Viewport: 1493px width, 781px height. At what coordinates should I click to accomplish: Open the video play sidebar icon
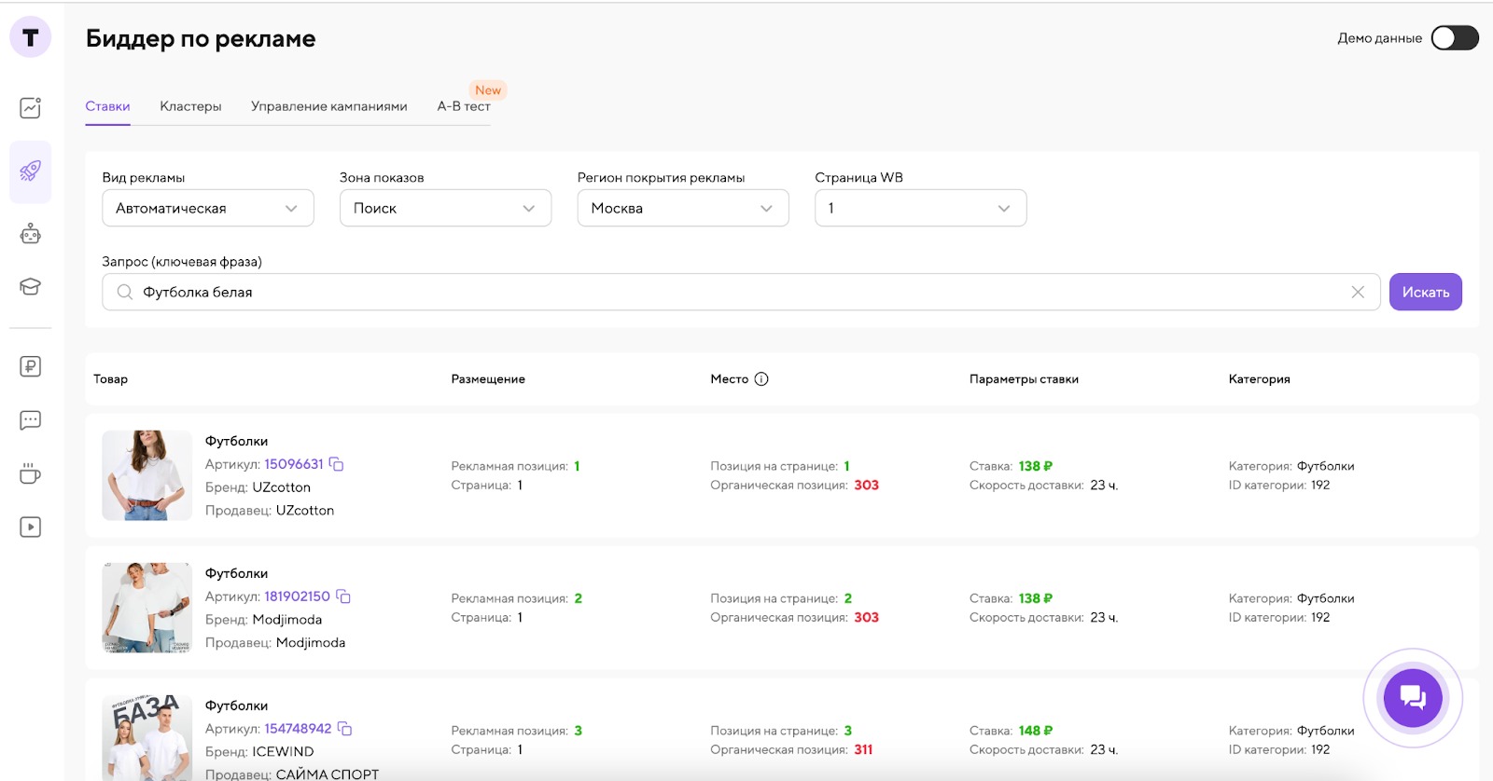(30, 528)
